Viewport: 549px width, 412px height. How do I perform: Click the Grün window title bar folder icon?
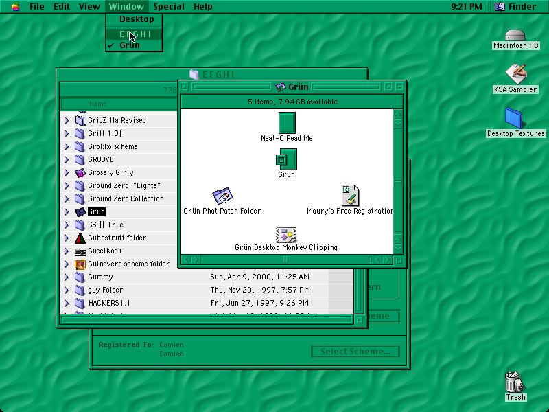(x=281, y=87)
